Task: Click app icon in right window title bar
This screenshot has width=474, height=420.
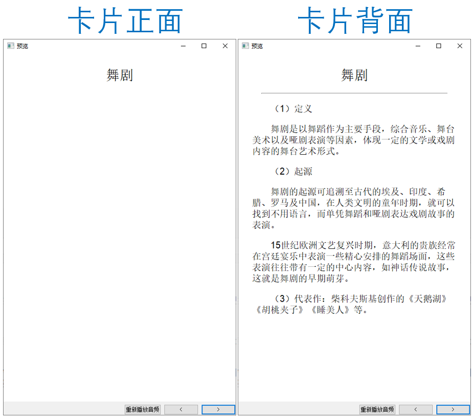Action: [x=245, y=46]
